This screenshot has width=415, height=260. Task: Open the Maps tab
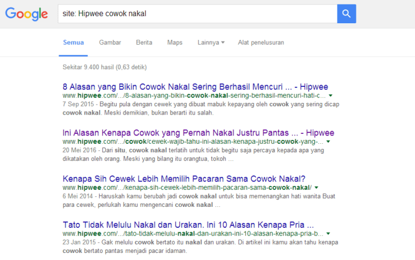(x=175, y=43)
